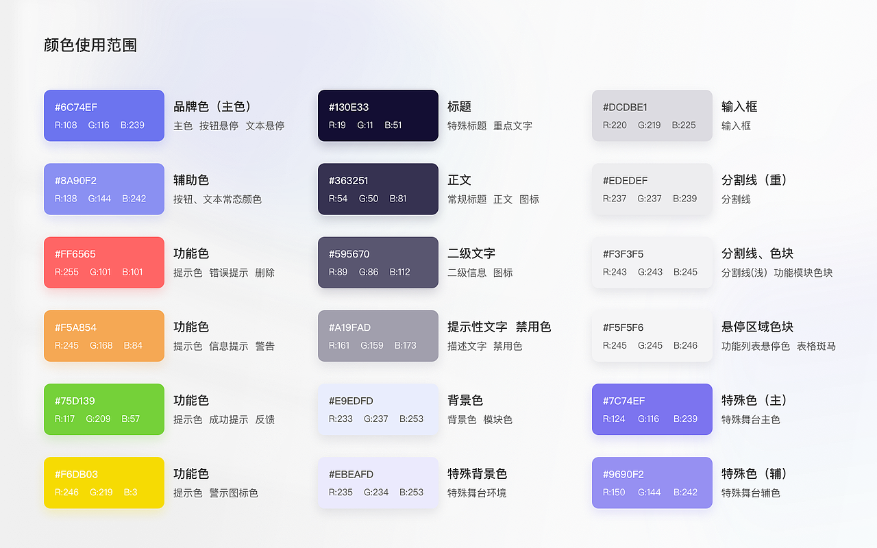Screen dimensions: 877x548
Task: Select the #9690F2 special auxiliary color swatch
Action: point(652,482)
